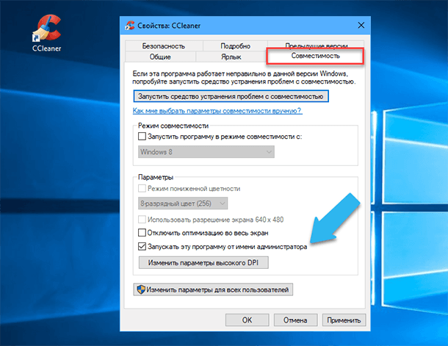
Task: Enable Запустить программу в режиме совместимости checkbox
Action: pos(142,137)
